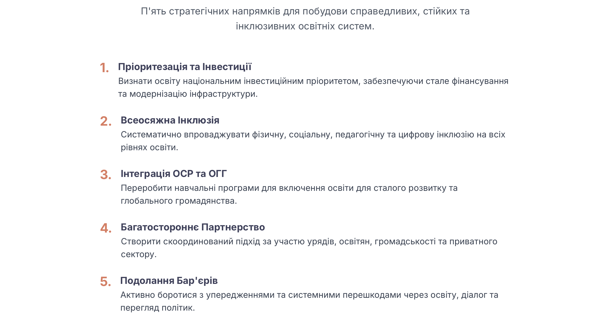
Task: Select heading Подолання Бар'єрів
Action: 169,281
